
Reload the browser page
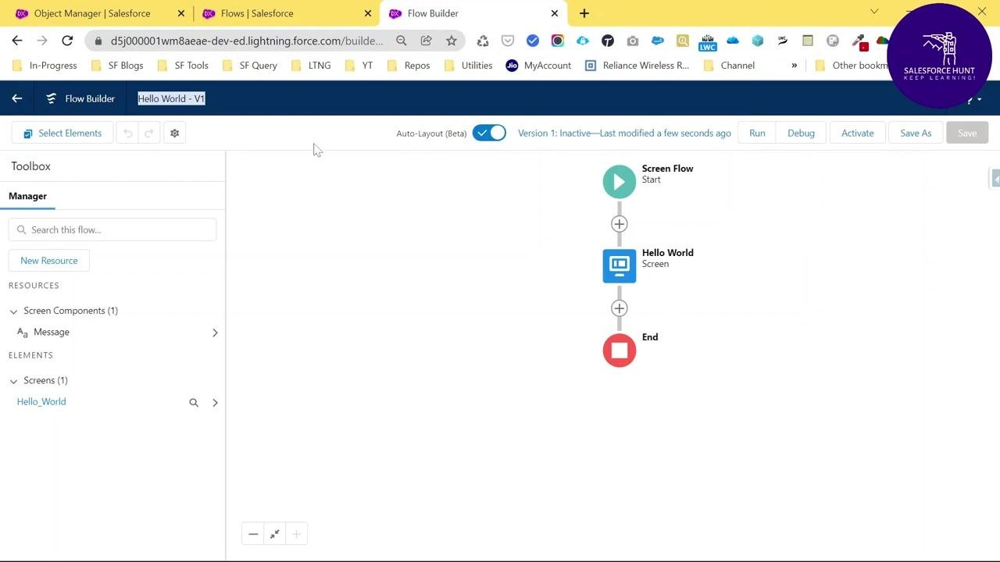pos(67,41)
